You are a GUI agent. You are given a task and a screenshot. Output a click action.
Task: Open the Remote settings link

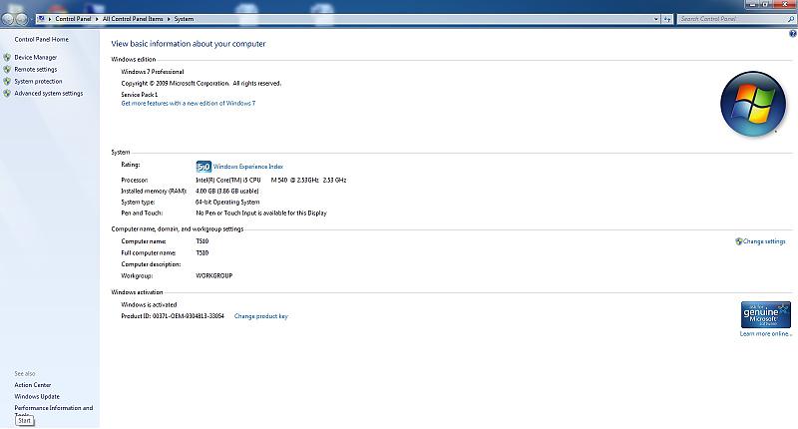click(35, 70)
